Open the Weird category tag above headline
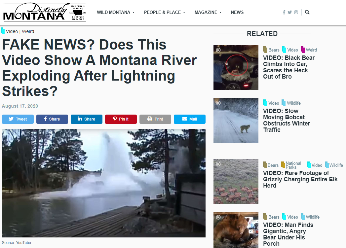346x248 pixels. (x=28, y=31)
